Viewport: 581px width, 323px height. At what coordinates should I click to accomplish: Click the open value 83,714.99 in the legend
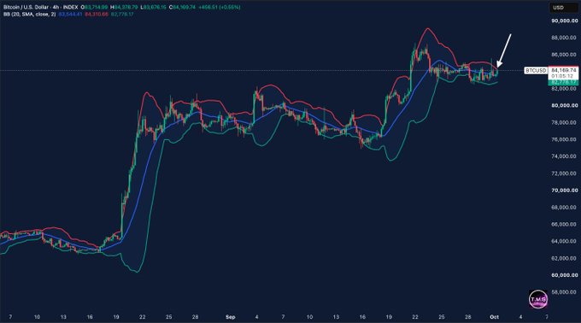point(96,7)
